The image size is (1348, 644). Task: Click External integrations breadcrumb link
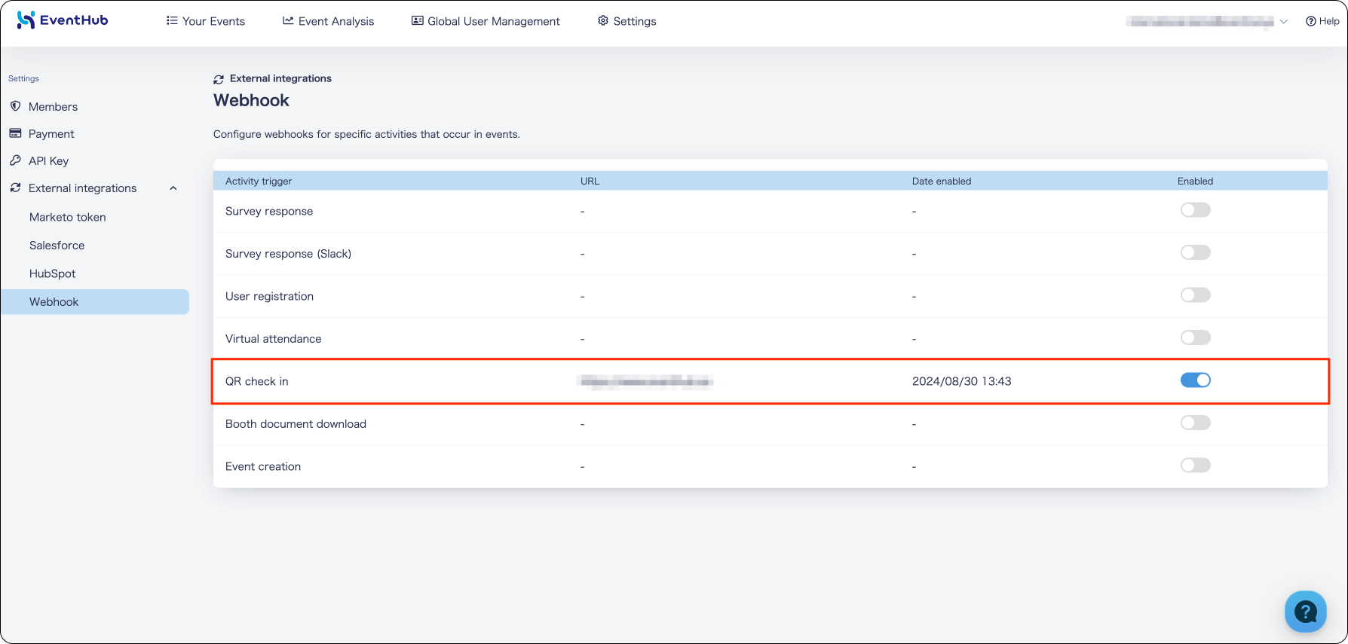click(x=280, y=78)
